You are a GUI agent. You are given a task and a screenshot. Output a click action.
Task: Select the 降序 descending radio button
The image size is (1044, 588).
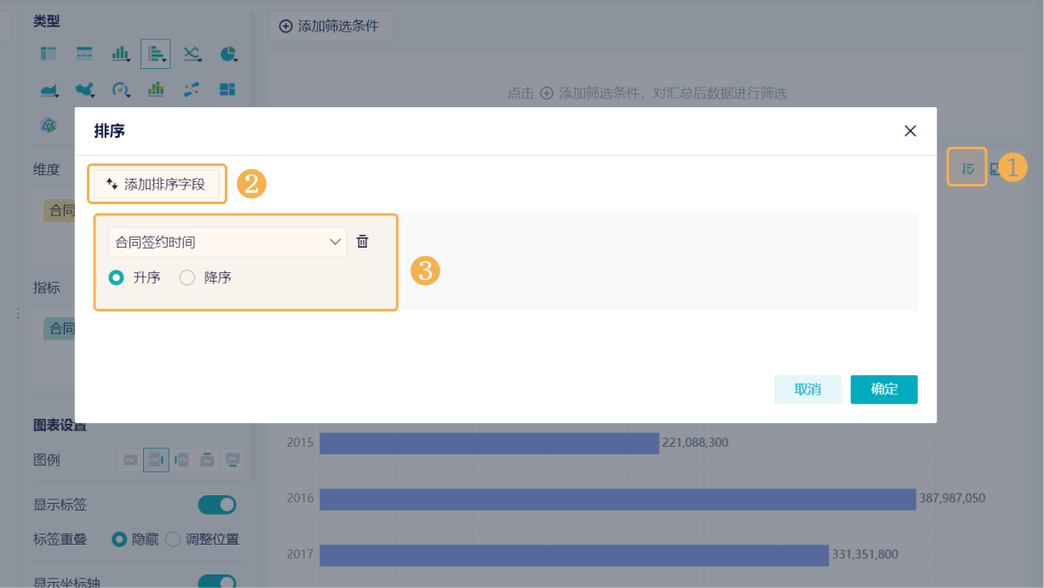(x=187, y=277)
